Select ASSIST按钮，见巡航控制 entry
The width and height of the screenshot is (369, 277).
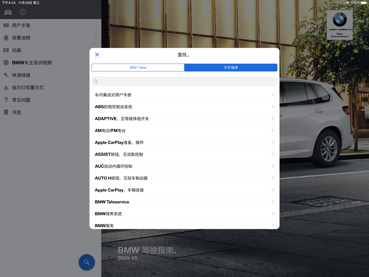point(184,154)
